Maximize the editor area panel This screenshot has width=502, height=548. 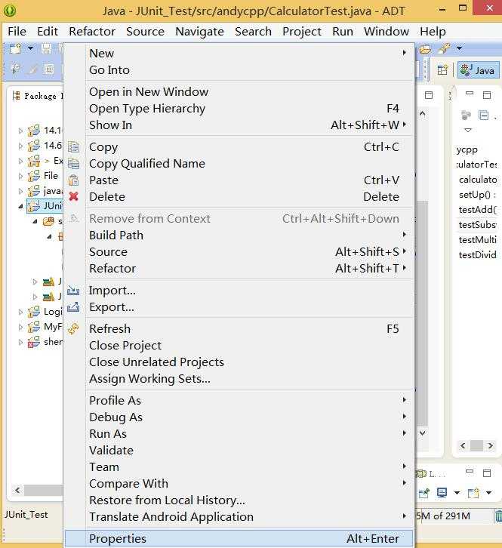click(x=429, y=94)
